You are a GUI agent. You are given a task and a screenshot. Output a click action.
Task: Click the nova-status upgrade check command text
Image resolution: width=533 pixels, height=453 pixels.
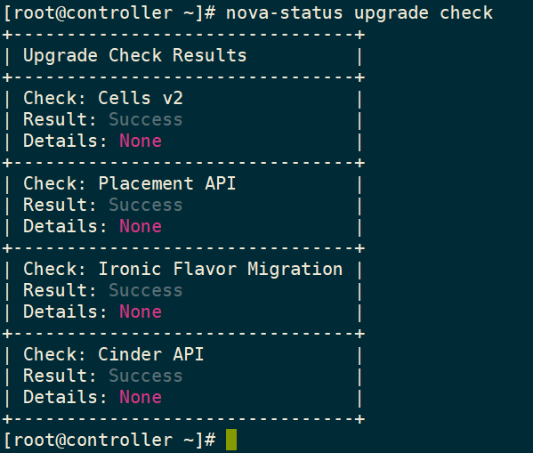pyautogui.click(x=359, y=13)
